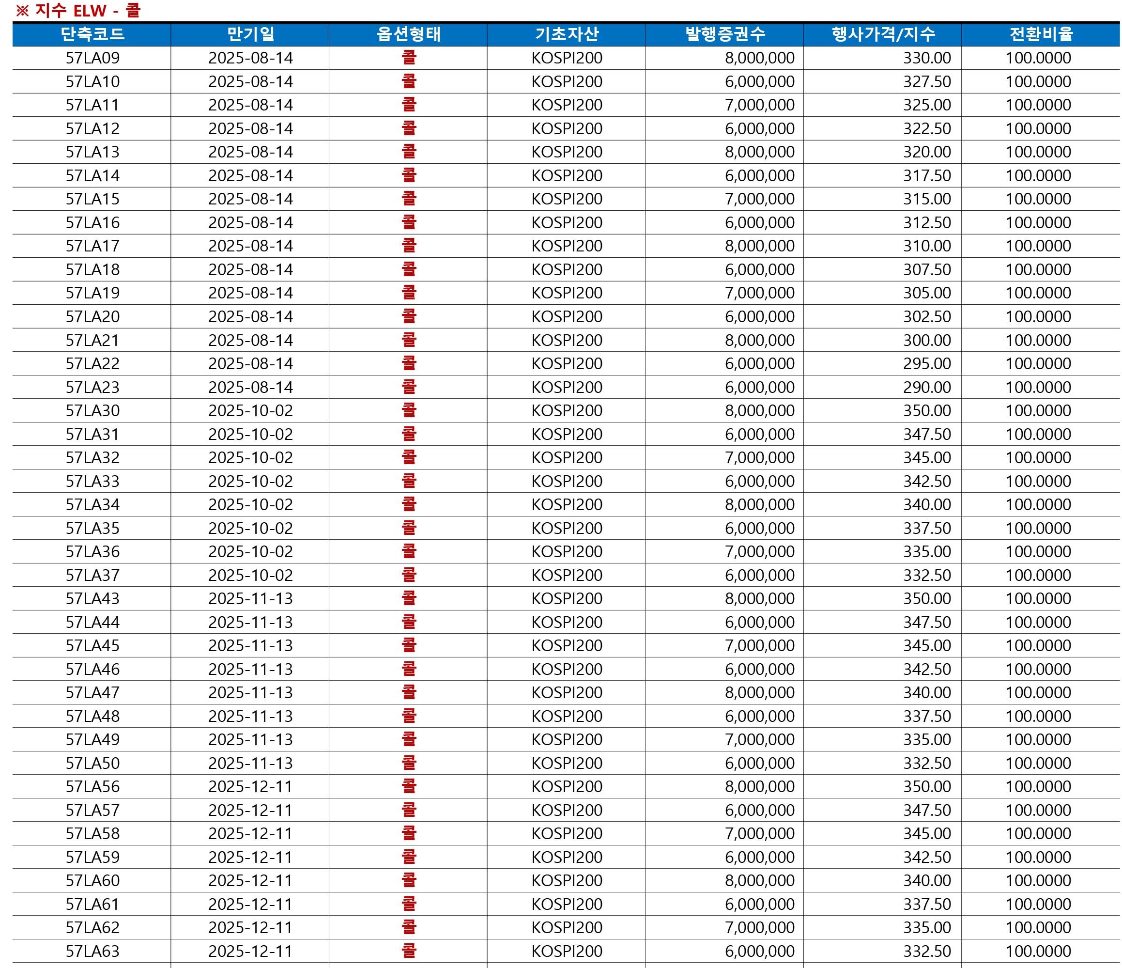Select code cell 57LA36
Viewport: 1122px width, 968px height.
(x=92, y=552)
